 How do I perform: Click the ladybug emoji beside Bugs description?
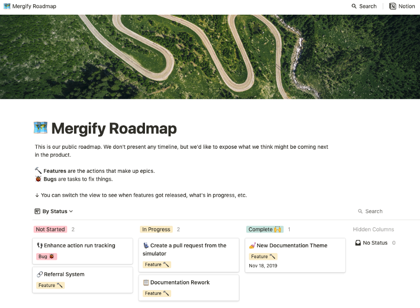(x=38, y=179)
